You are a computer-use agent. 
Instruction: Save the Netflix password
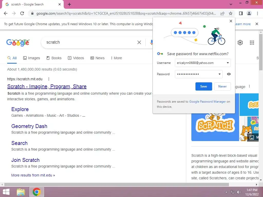coord(204,86)
